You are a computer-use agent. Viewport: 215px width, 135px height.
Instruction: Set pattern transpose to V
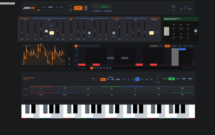(104, 68)
